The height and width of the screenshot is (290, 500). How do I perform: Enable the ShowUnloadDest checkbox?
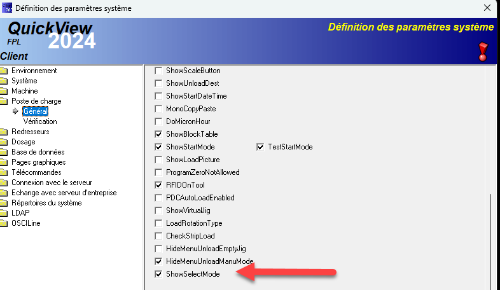(x=158, y=83)
